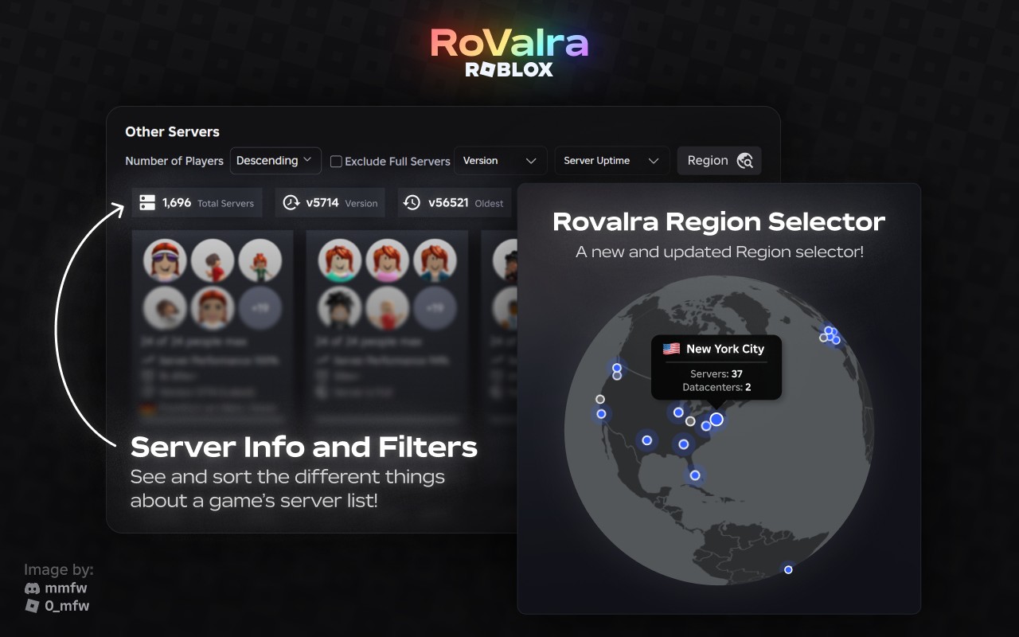Click the second server's +19 players circle
Image resolution: width=1019 pixels, height=637 pixels.
435,308
